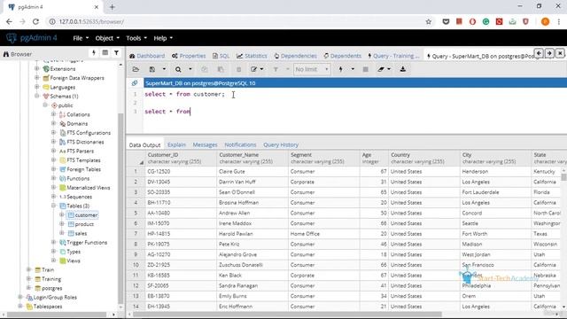
Task: Switch to the Statistics tab
Action: (x=252, y=56)
